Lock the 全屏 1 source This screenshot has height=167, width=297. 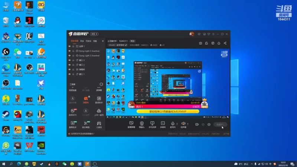click(73, 46)
